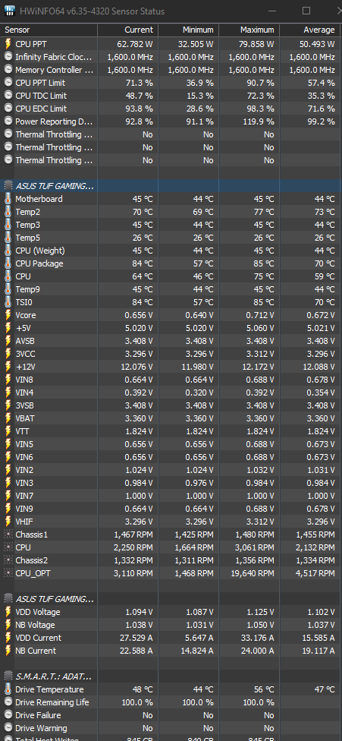Screen dimensions: 342x741
Task: Click the lightning icon beside VBAT
Action: (8, 418)
